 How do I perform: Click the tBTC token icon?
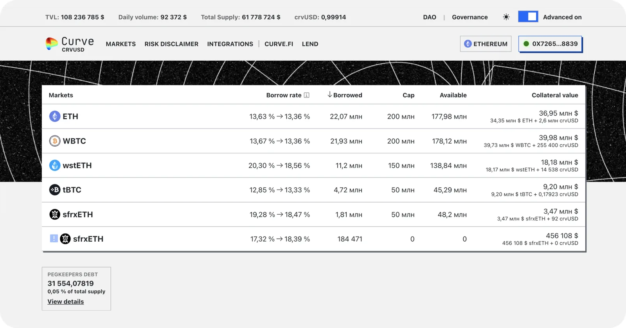pyautogui.click(x=55, y=190)
